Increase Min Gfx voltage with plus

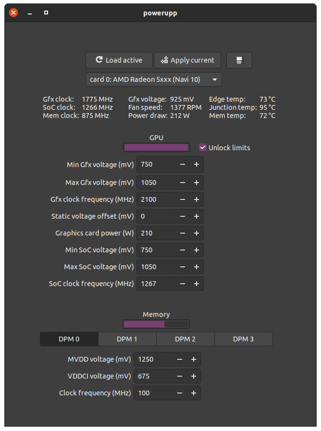[x=197, y=164]
